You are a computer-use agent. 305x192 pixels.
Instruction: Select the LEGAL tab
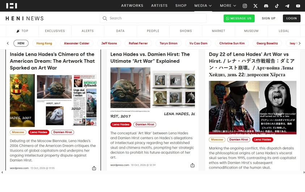284,31
